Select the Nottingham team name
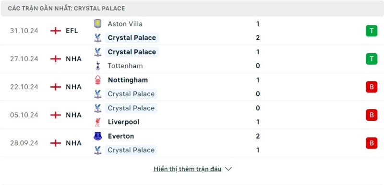 click(128, 80)
